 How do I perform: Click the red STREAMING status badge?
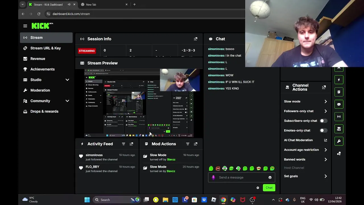[87, 51]
